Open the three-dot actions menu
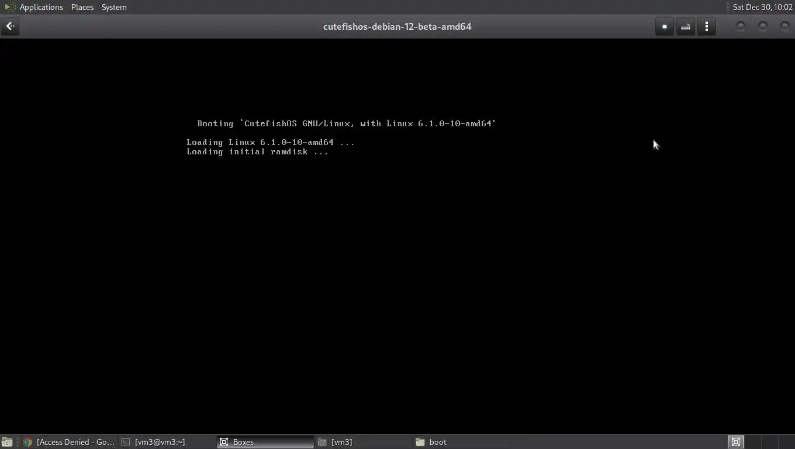This screenshot has width=795, height=449. pyautogui.click(x=707, y=26)
